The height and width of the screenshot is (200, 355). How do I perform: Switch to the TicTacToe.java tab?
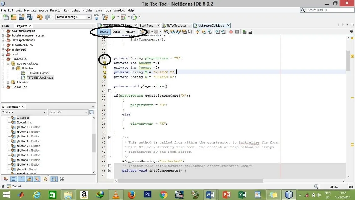coord(176,26)
